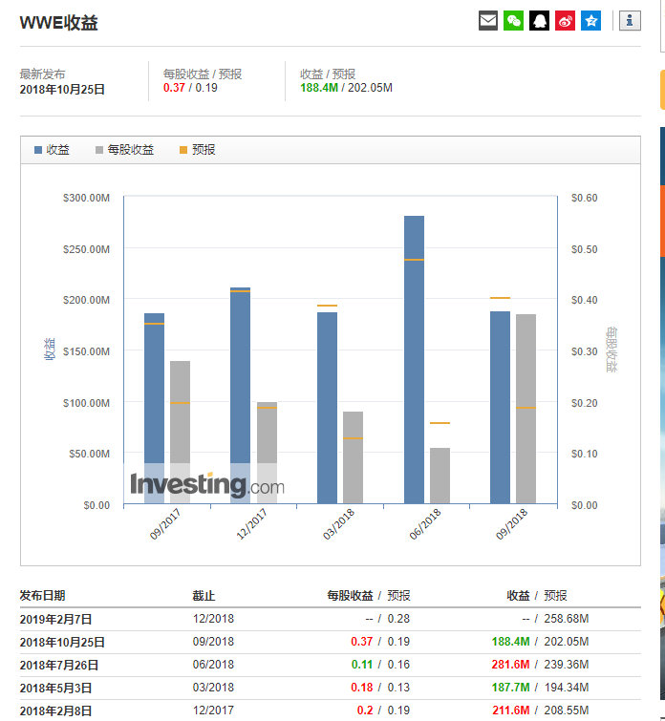Toggle 每股收益 series in chart legend

pyautogui.click(x=125, y=150)
